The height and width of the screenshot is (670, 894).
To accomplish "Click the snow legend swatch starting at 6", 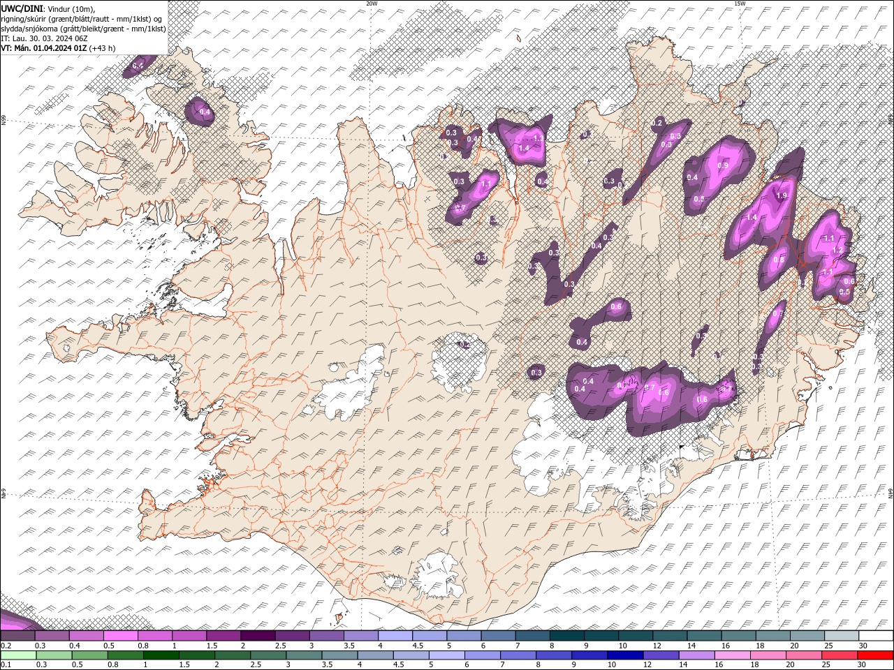I will click(x=498, y=636).
